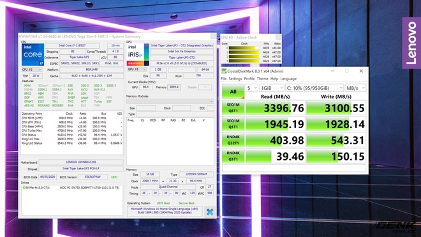Screen dimensions: 421x237
Task: Run the SEQ1M Q8T1 test
Action: (x=233, y=108)
